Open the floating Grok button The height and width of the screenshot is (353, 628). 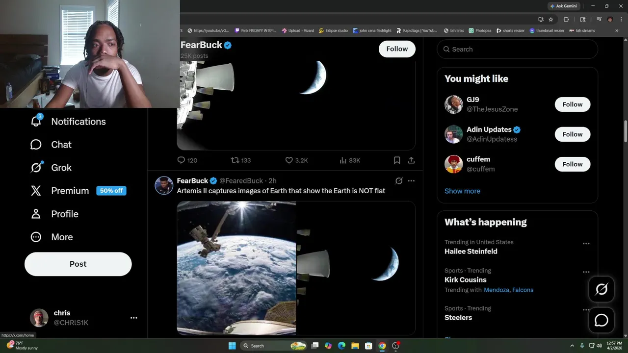tap(601, 289)
